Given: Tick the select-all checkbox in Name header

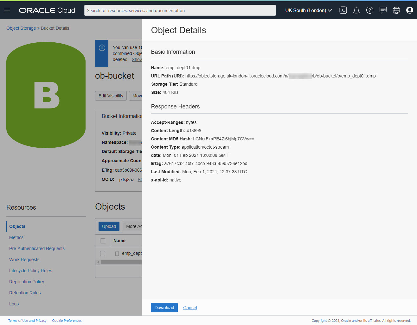Looking at the screenshot, I should click(103, 241).
